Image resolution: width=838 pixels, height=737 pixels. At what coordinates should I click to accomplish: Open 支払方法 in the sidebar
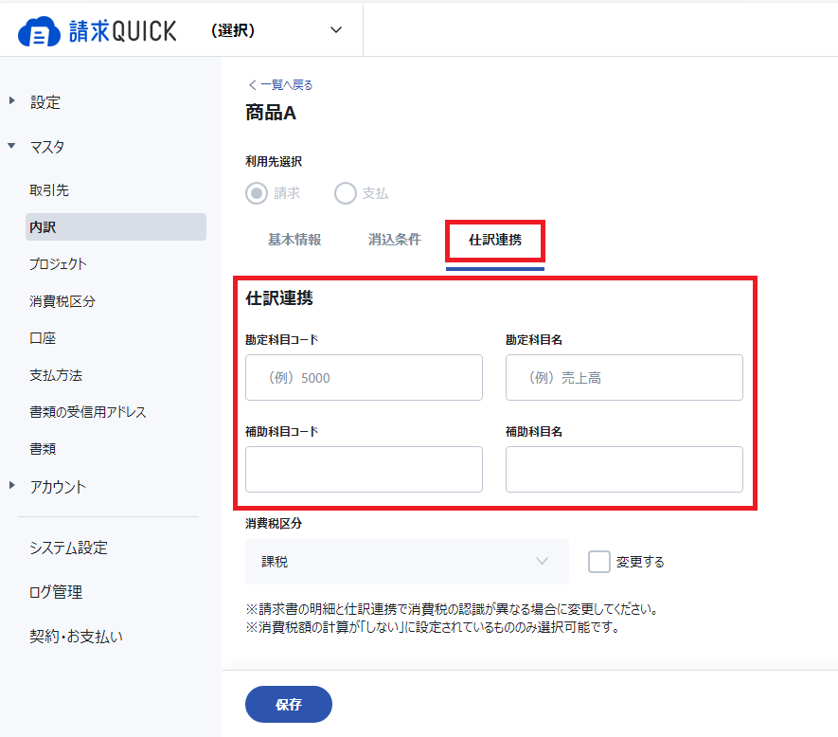[56, 375]
